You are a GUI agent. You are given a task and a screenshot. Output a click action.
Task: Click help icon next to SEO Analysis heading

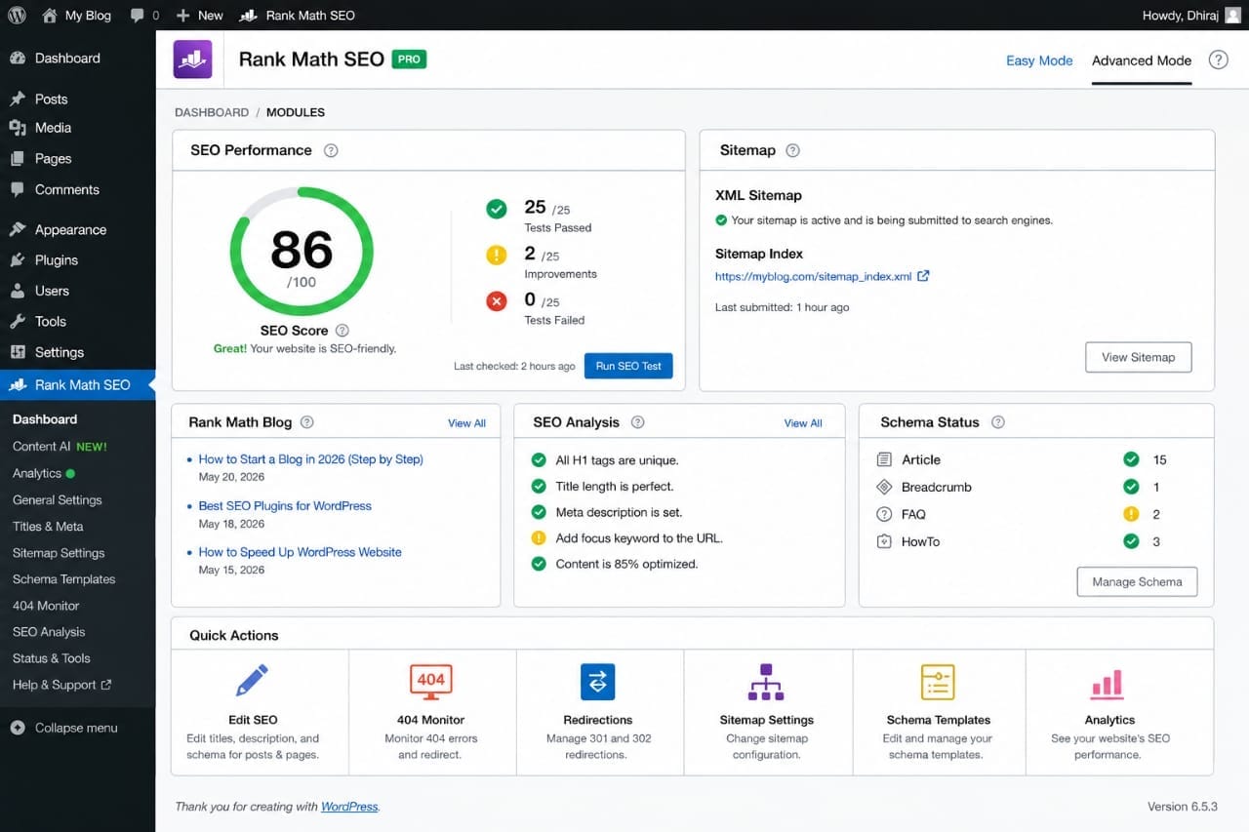(637, 422)
